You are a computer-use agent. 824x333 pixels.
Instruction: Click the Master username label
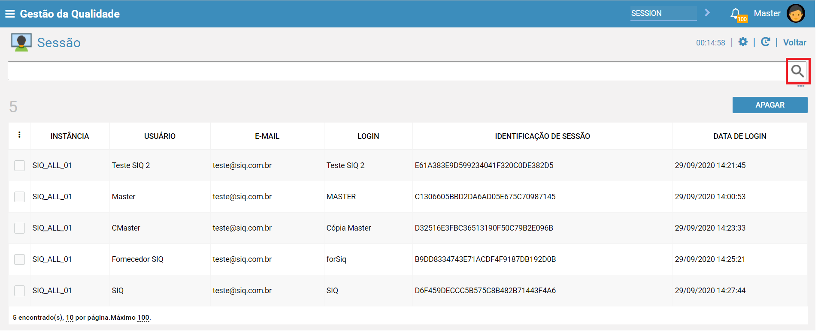(x=767, y=13)
